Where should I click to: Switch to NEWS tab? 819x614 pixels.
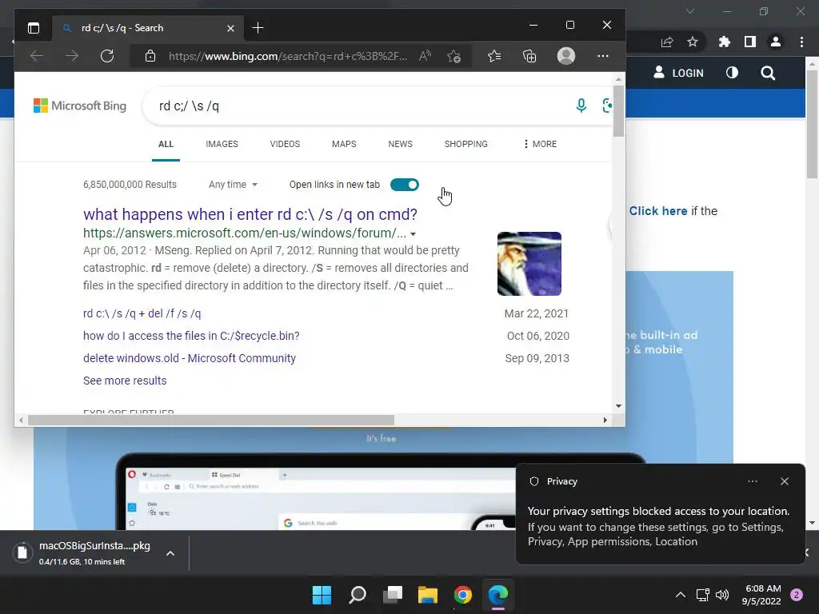400,144
